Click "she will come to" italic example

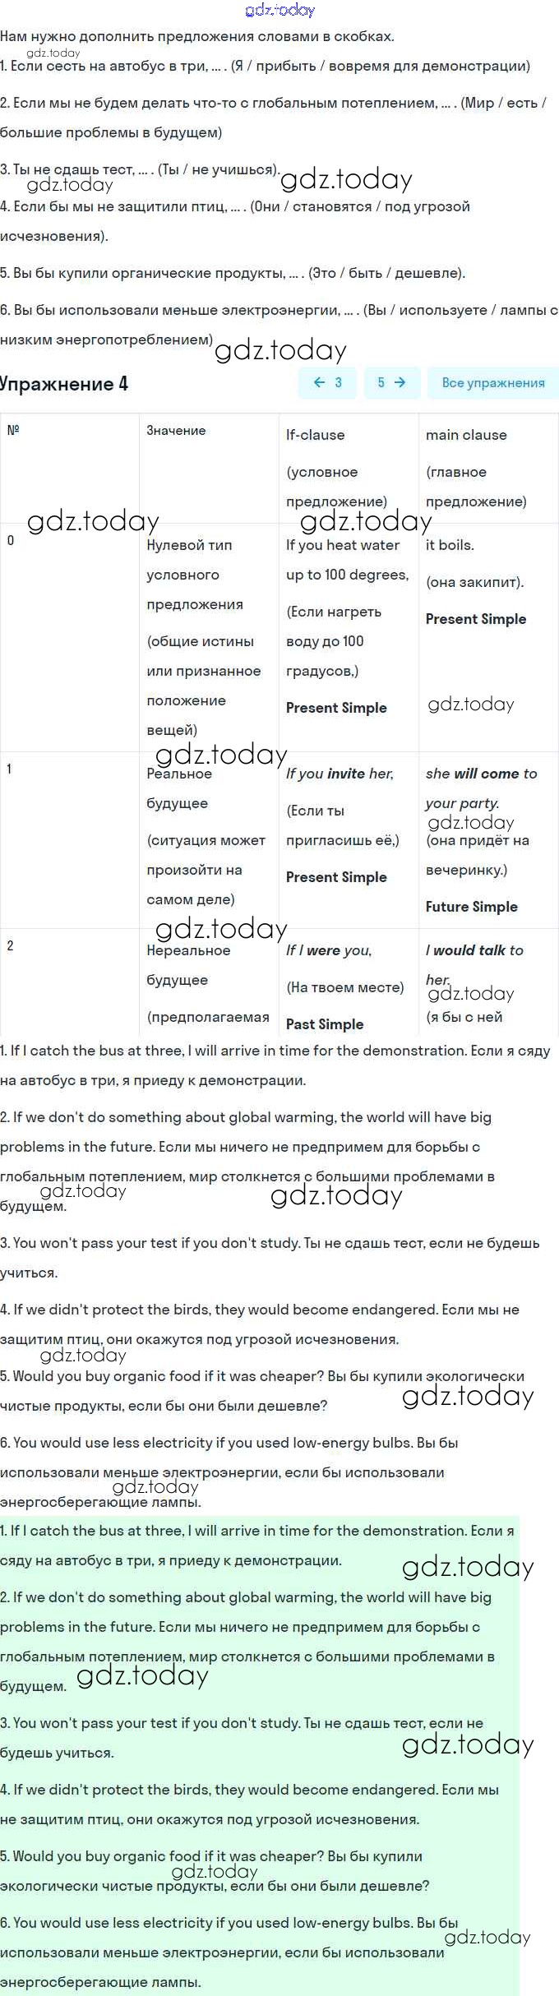pos(481,774)
